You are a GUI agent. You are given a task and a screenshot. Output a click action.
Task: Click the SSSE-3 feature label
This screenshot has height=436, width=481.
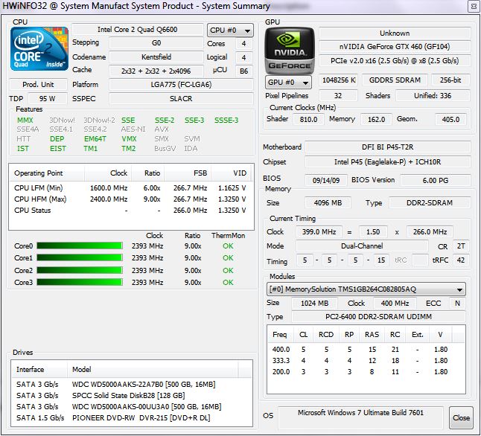[x=226, y=121]
